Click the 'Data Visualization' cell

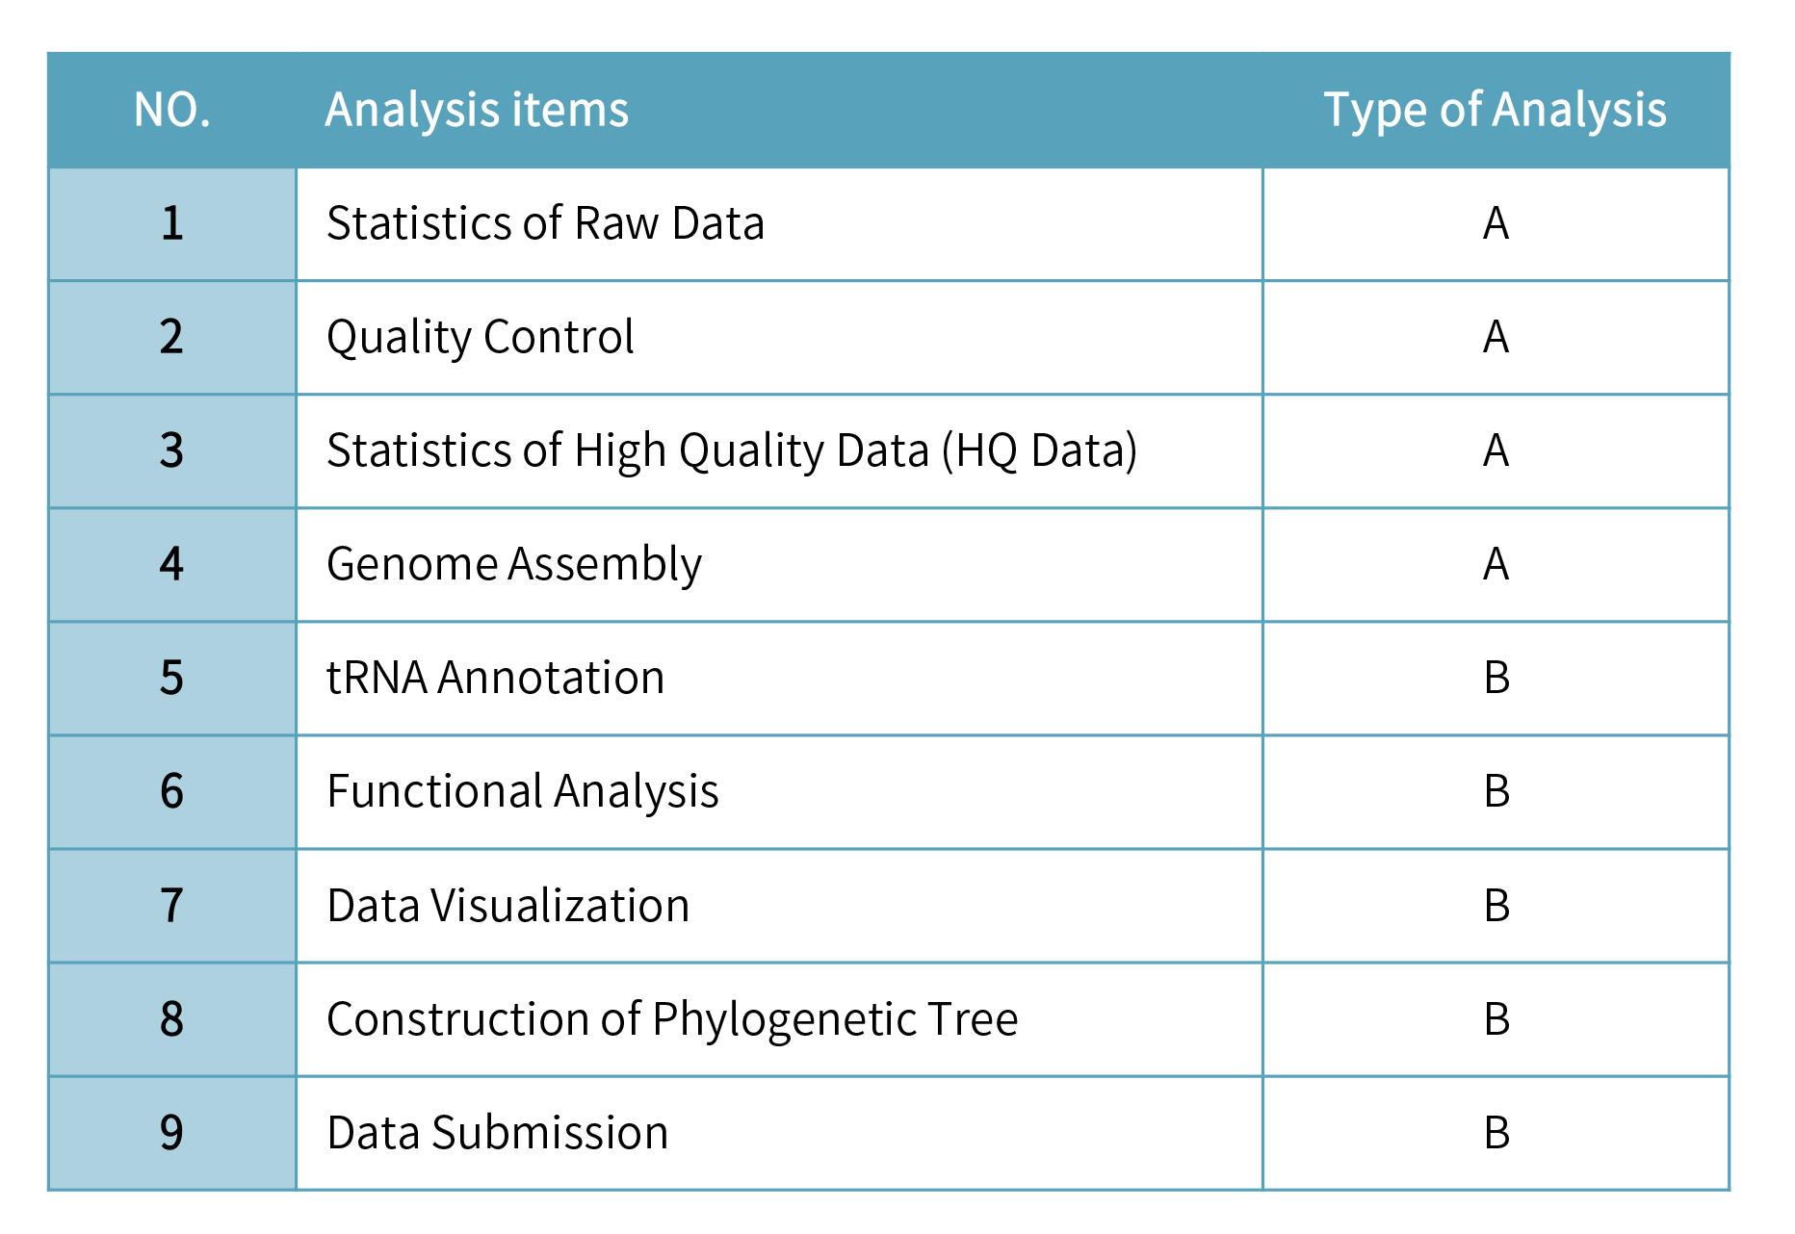pyautogui.click(x=507, y=906)
